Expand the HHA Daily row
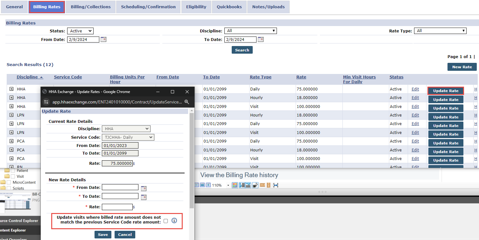This screenshot has height=240, width=479. pos(11,89)
